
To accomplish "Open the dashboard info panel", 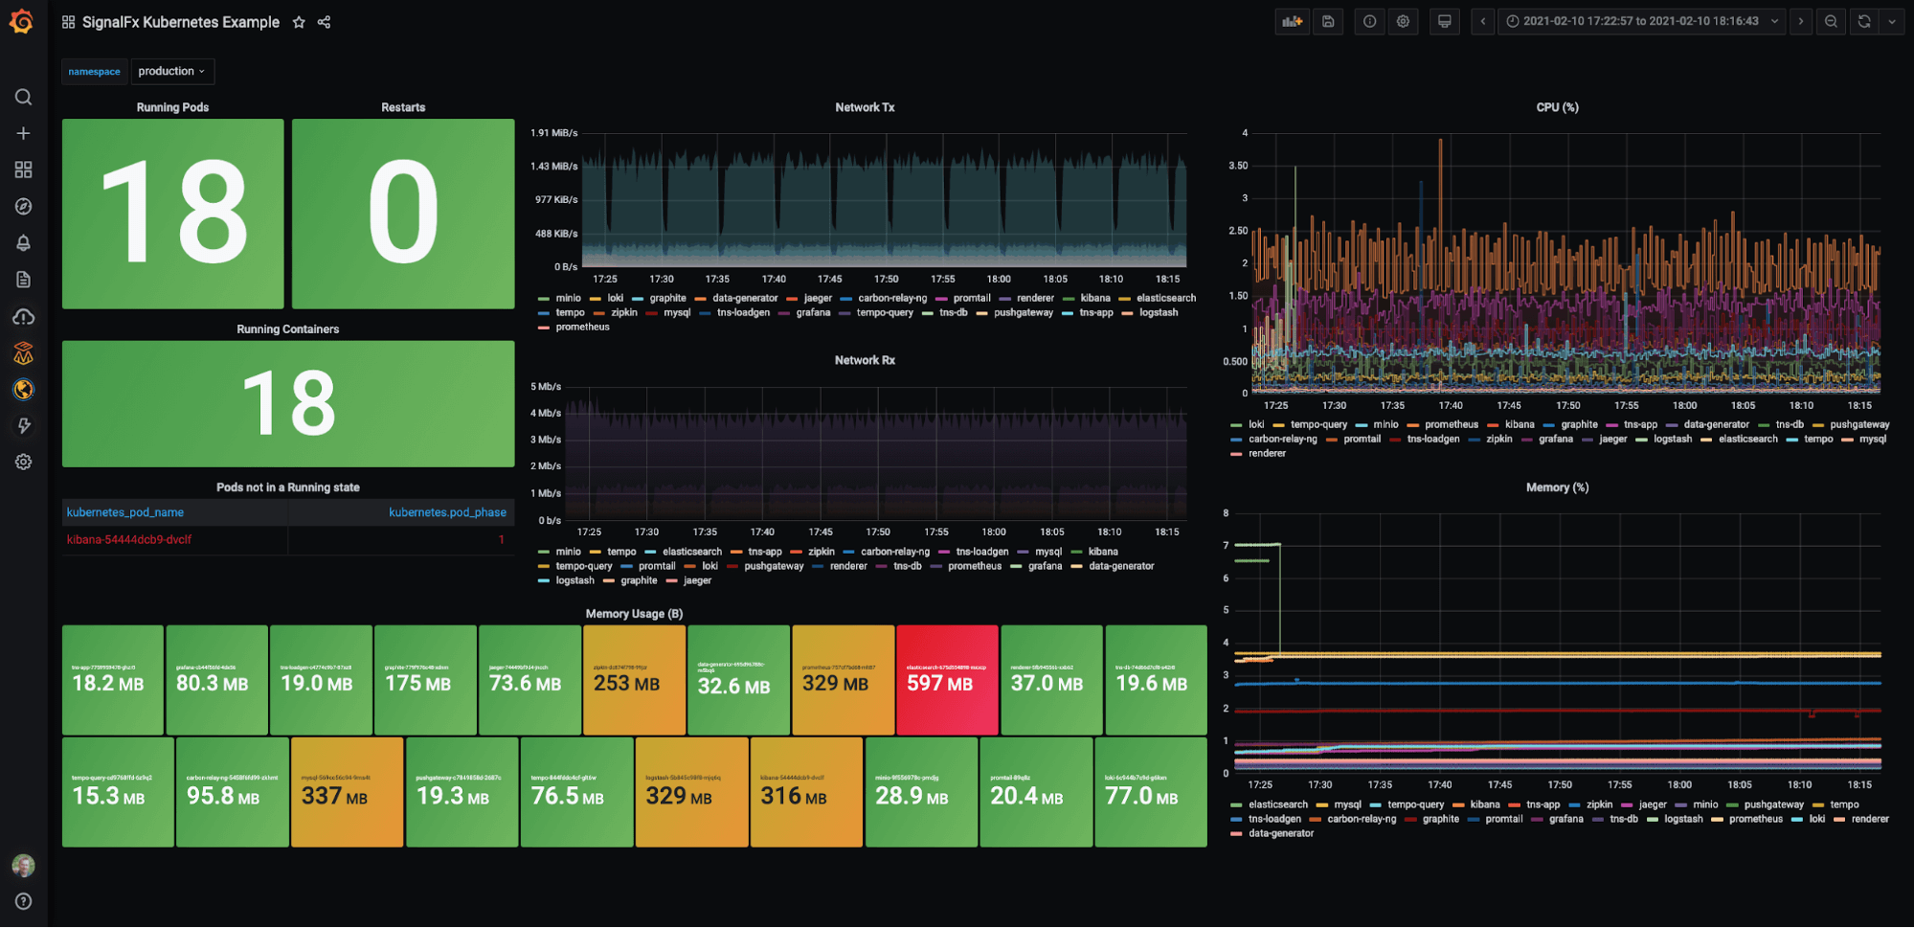I will 1368,21.
